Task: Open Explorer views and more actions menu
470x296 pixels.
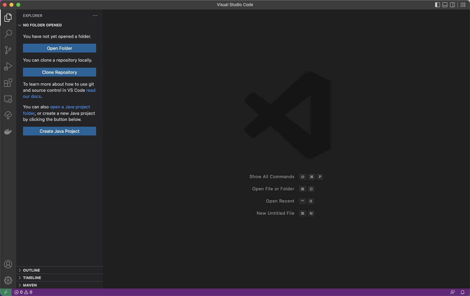Action: (x=95, y=16)
